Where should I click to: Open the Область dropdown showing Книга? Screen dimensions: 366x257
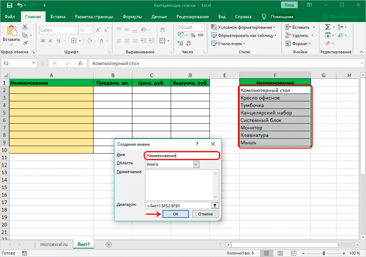tap(196, 164)
